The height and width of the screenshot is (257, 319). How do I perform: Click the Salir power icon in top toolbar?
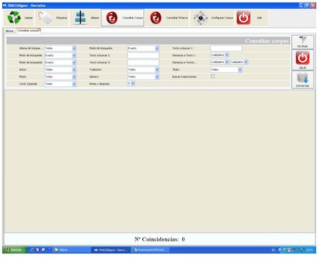pos(243,18)
